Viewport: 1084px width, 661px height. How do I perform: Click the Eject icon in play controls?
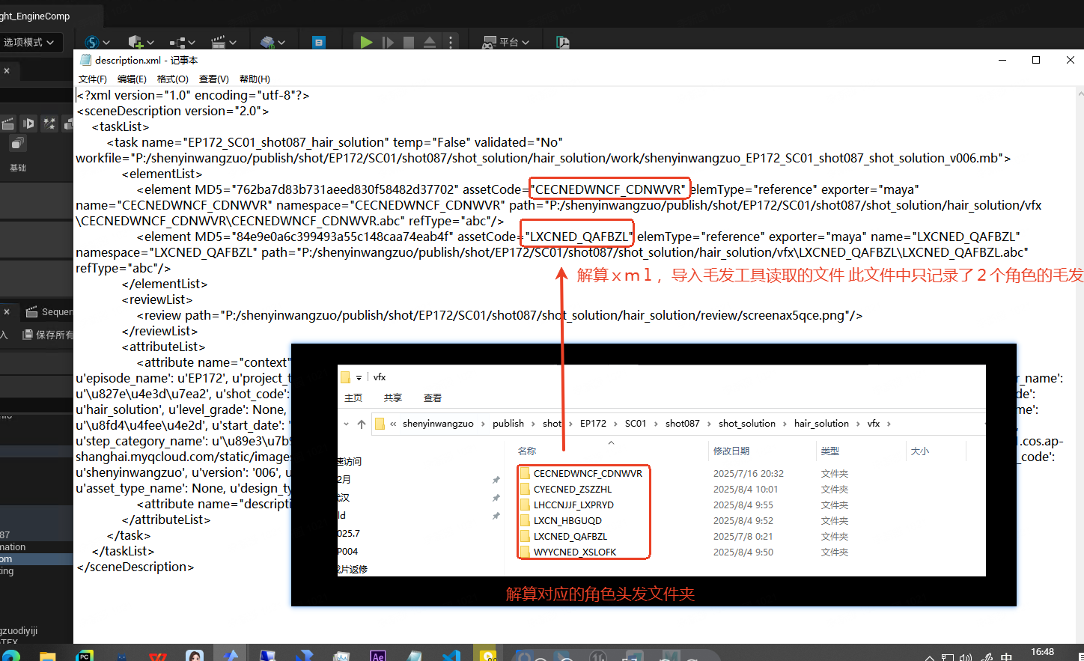click(430, 43)
